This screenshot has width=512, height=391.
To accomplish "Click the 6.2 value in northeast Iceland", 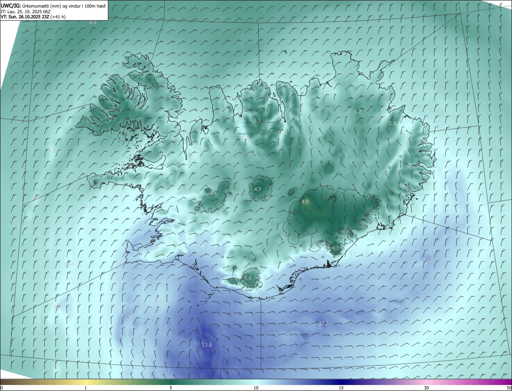I will 358,112.
